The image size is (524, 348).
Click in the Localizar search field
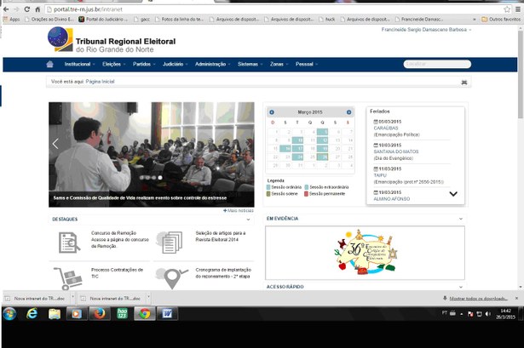pos(437,64)
